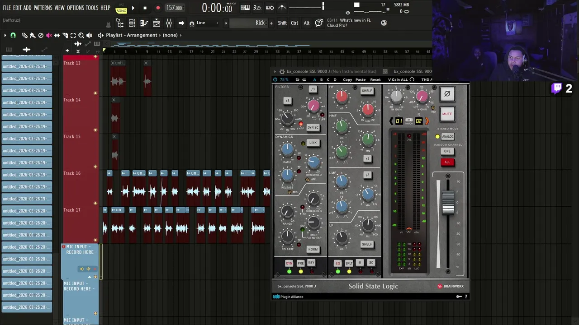Screen dimensions: 579x325
Task: Toggle the phase invert Ø button
Action: [447, 93]
